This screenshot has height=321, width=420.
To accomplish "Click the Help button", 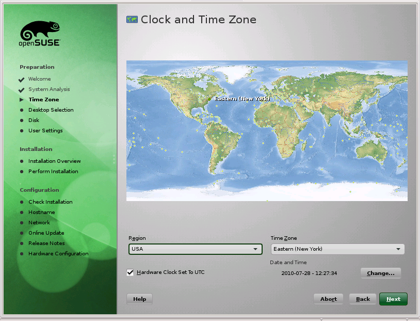I will point(139,299).
